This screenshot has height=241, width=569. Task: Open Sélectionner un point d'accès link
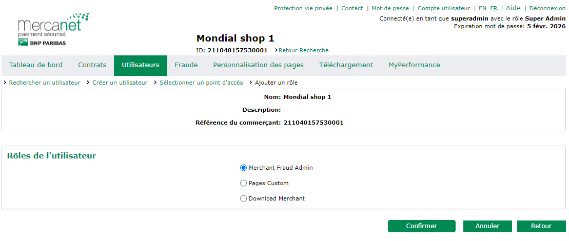(201, 83)
